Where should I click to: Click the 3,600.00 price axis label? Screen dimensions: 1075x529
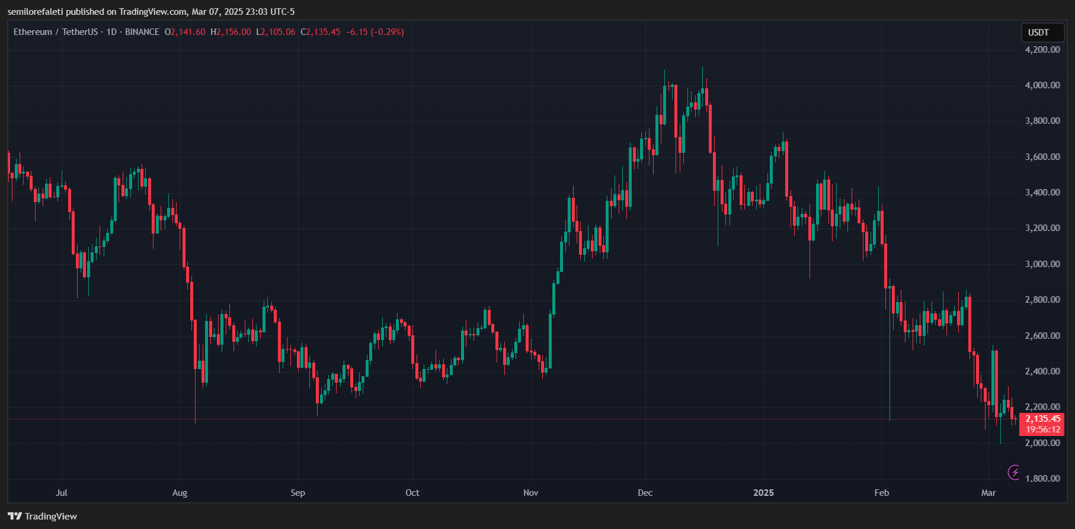(x=1042, y=157)
